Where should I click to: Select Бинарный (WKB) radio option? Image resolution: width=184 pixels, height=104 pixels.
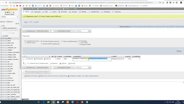(79, 44)
